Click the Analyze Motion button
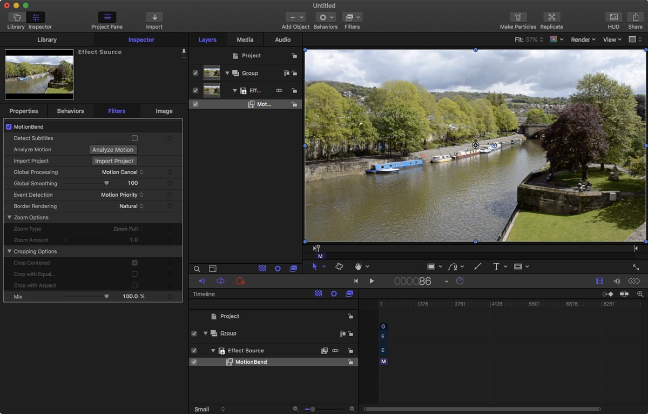648x414 pixels. 113,150
